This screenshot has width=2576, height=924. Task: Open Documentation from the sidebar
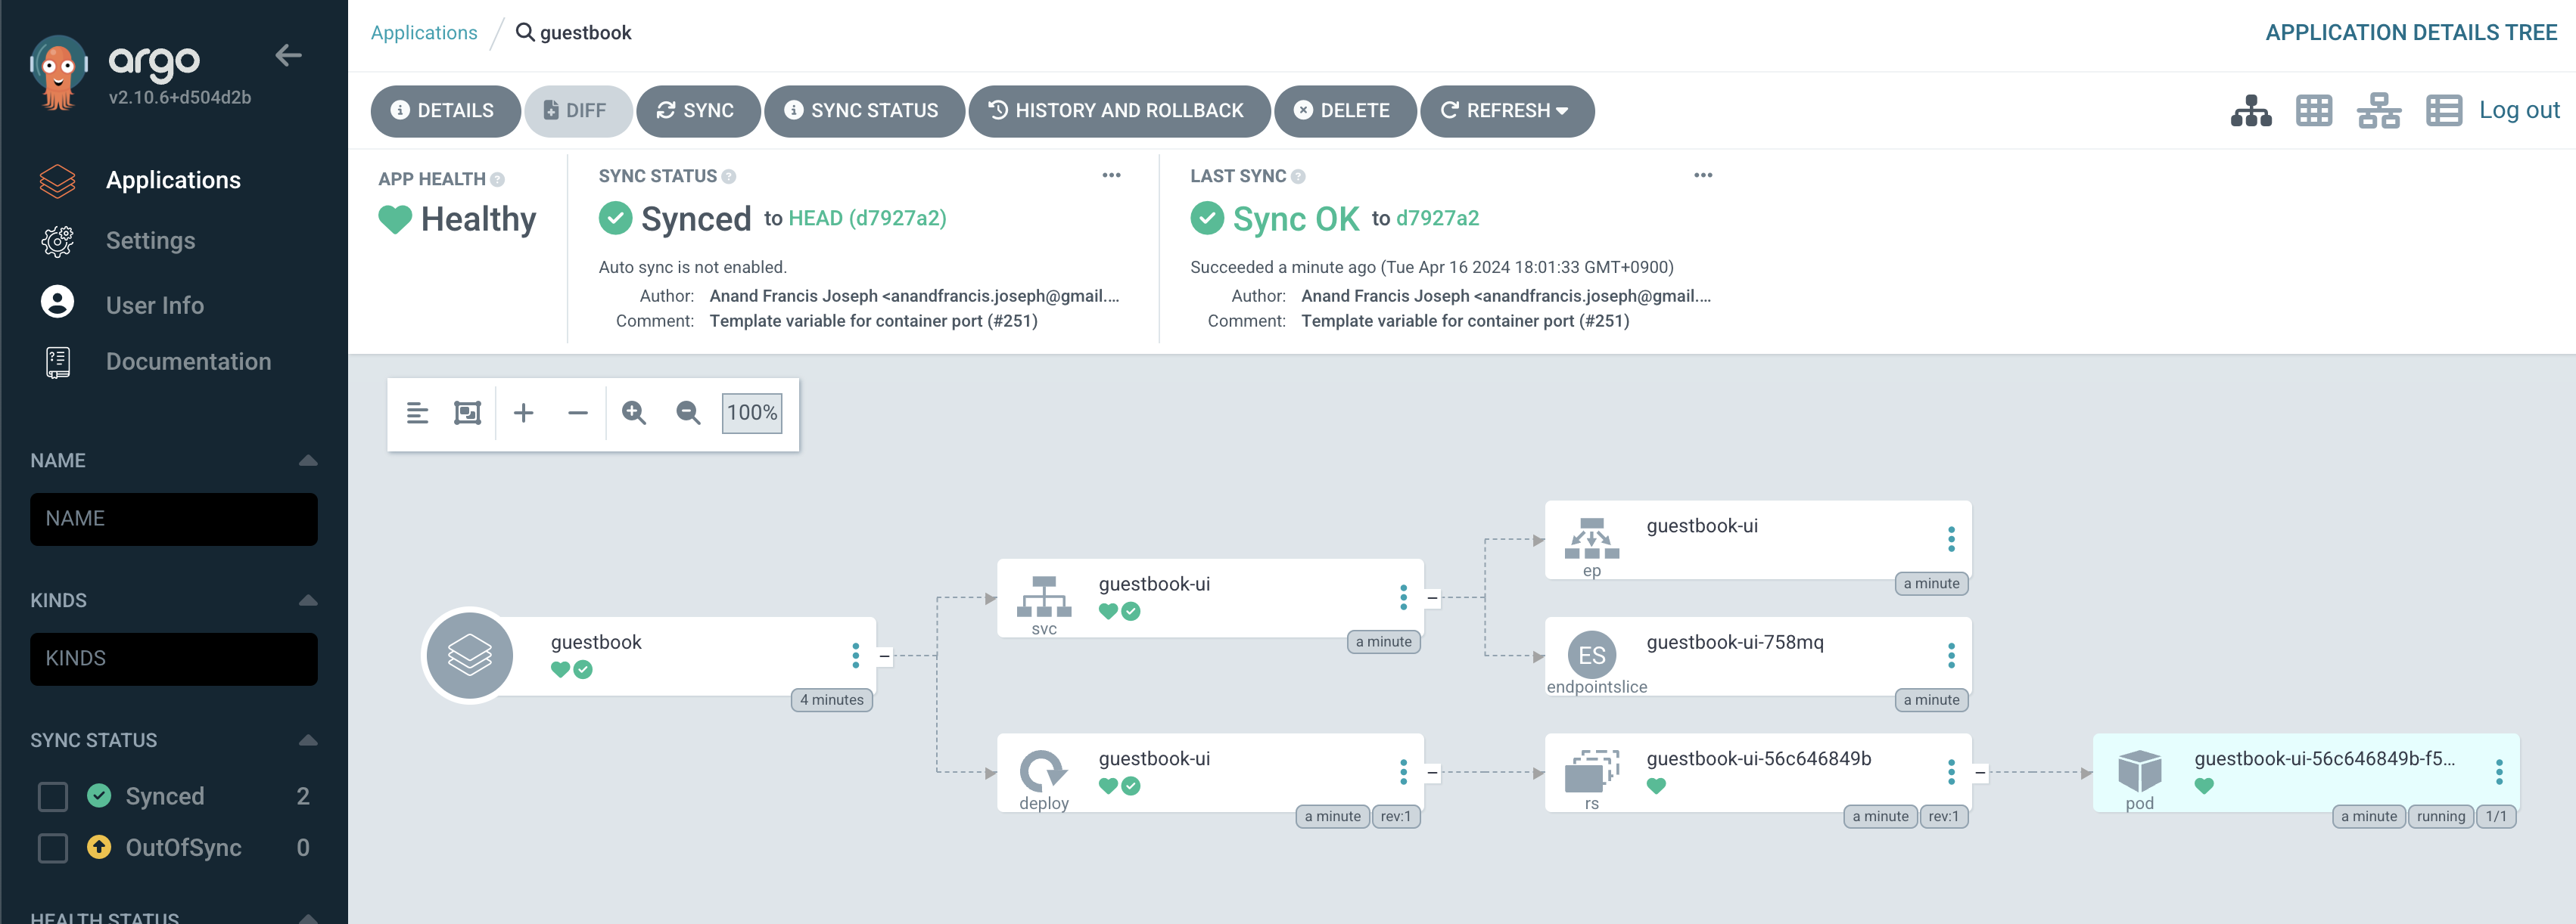(188, 361)
